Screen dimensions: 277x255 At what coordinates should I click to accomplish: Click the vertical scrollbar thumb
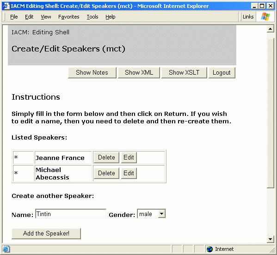tap(270, 113)
